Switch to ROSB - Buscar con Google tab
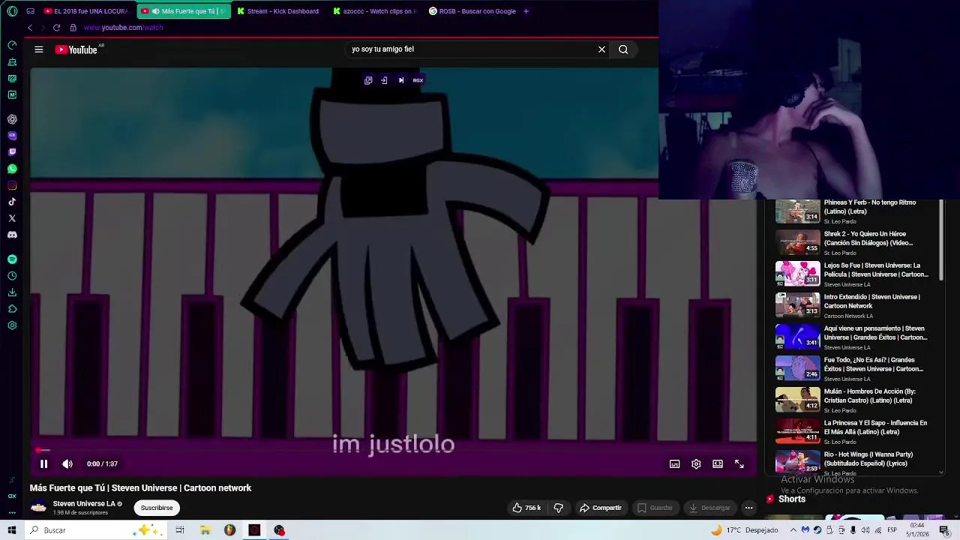Screen dimensions: 960x540 tap(472, 11)
